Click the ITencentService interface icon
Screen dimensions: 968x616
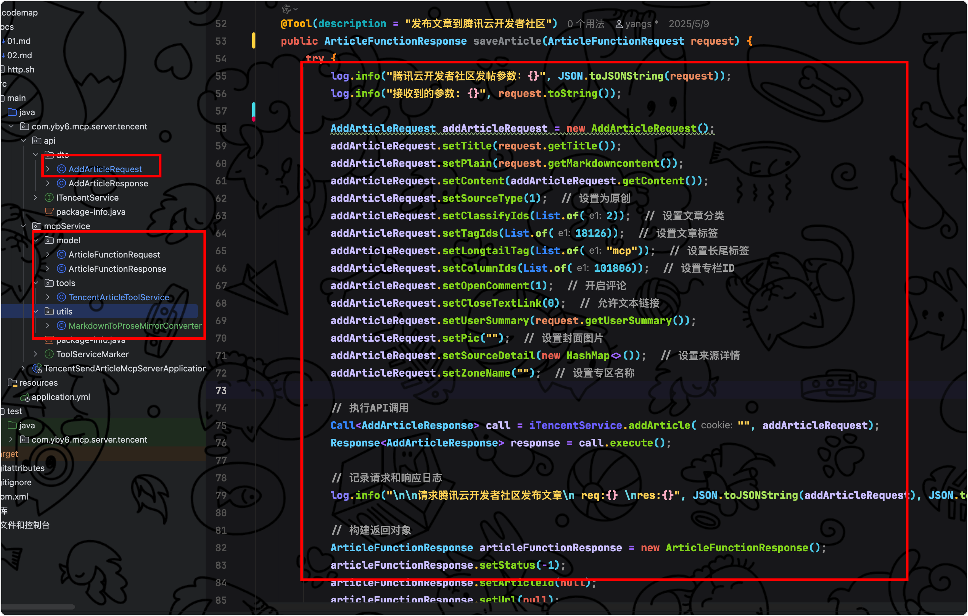49,198
